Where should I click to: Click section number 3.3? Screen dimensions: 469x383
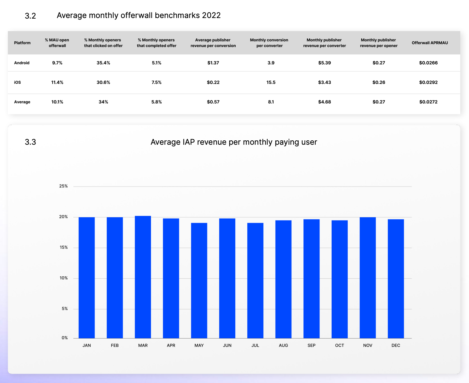pos(30,142)
